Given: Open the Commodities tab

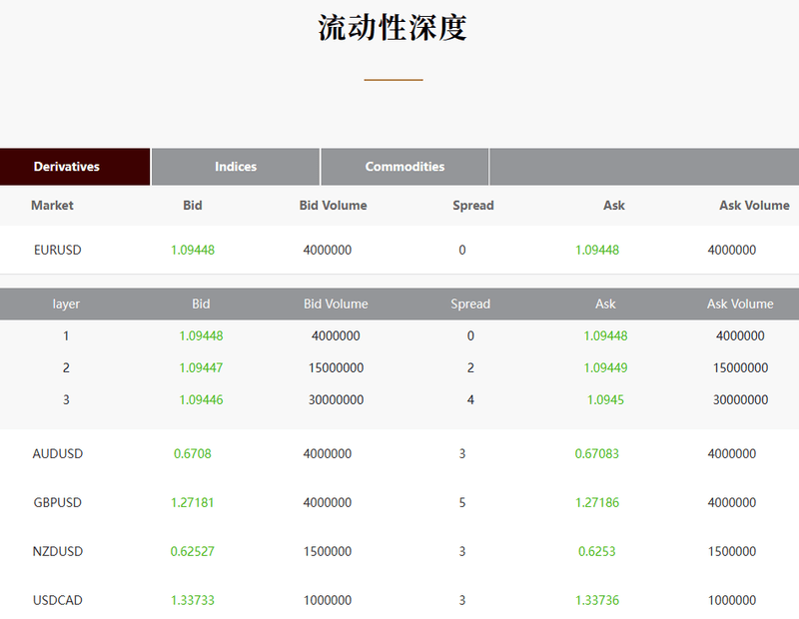Looking at the screenshot, I should (x=404, y=166).
